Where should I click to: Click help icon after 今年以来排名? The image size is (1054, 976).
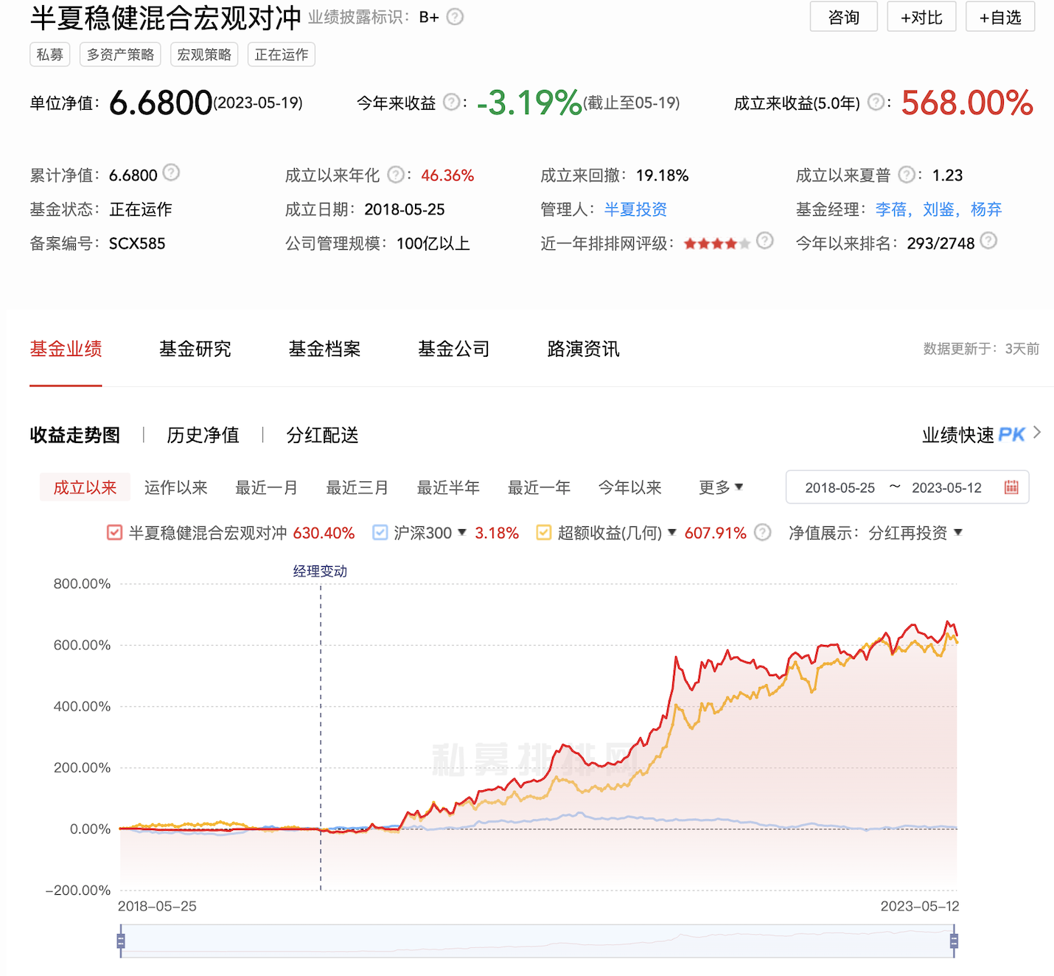click(988, 241)
